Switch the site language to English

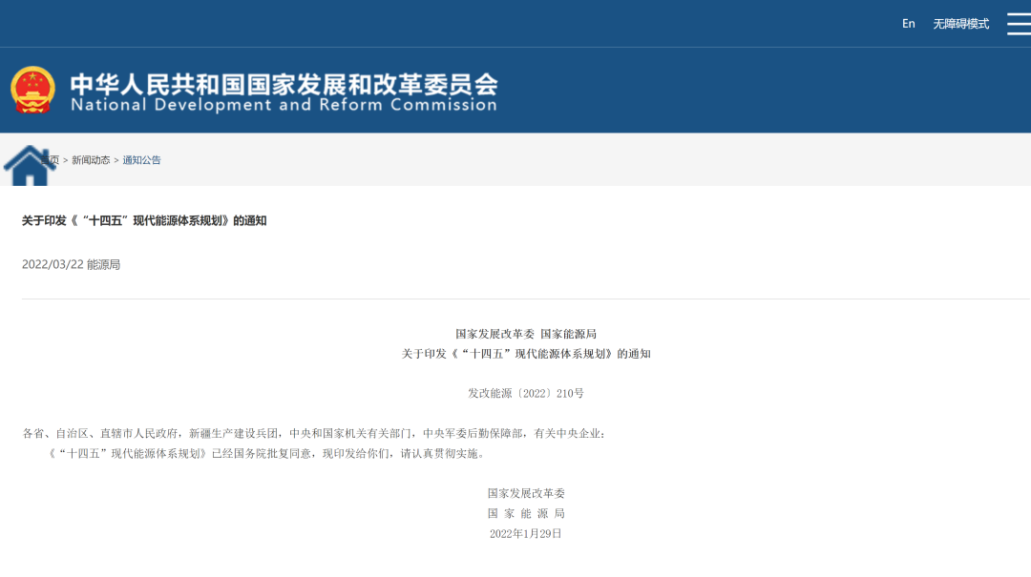click(908, 23)
